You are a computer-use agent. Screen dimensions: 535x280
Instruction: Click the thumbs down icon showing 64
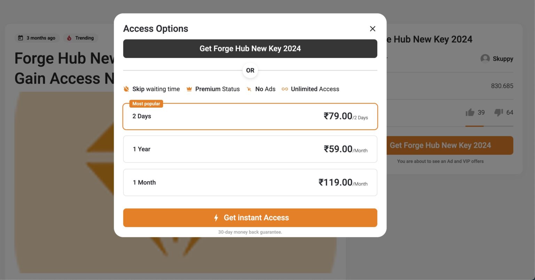tap(498, 112)
